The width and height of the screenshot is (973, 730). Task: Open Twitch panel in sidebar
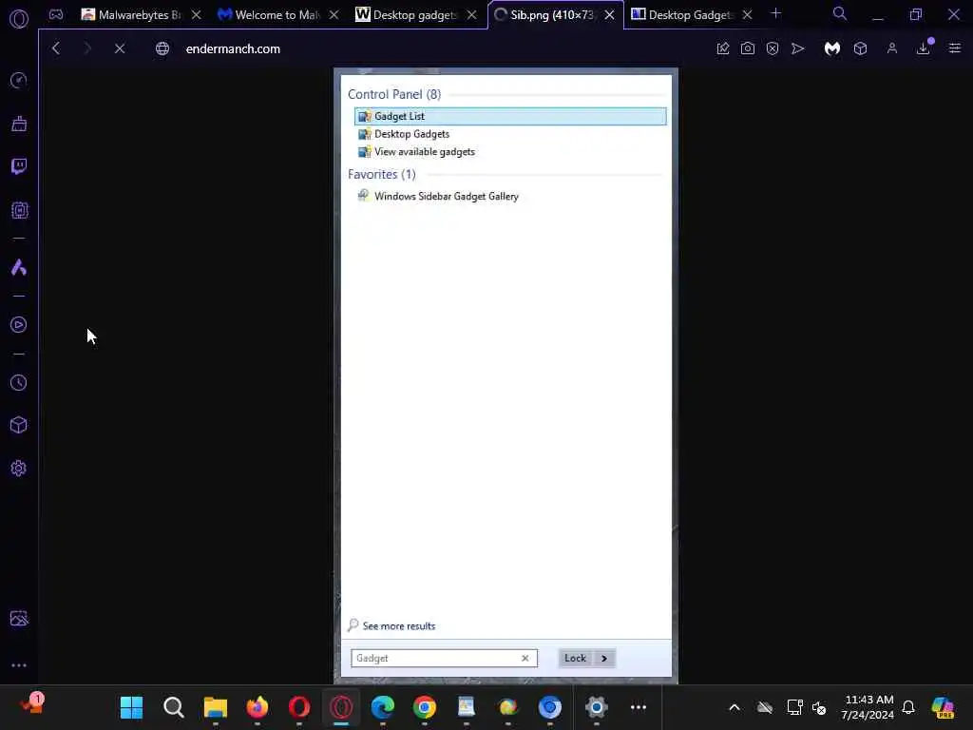pos(19,166)
